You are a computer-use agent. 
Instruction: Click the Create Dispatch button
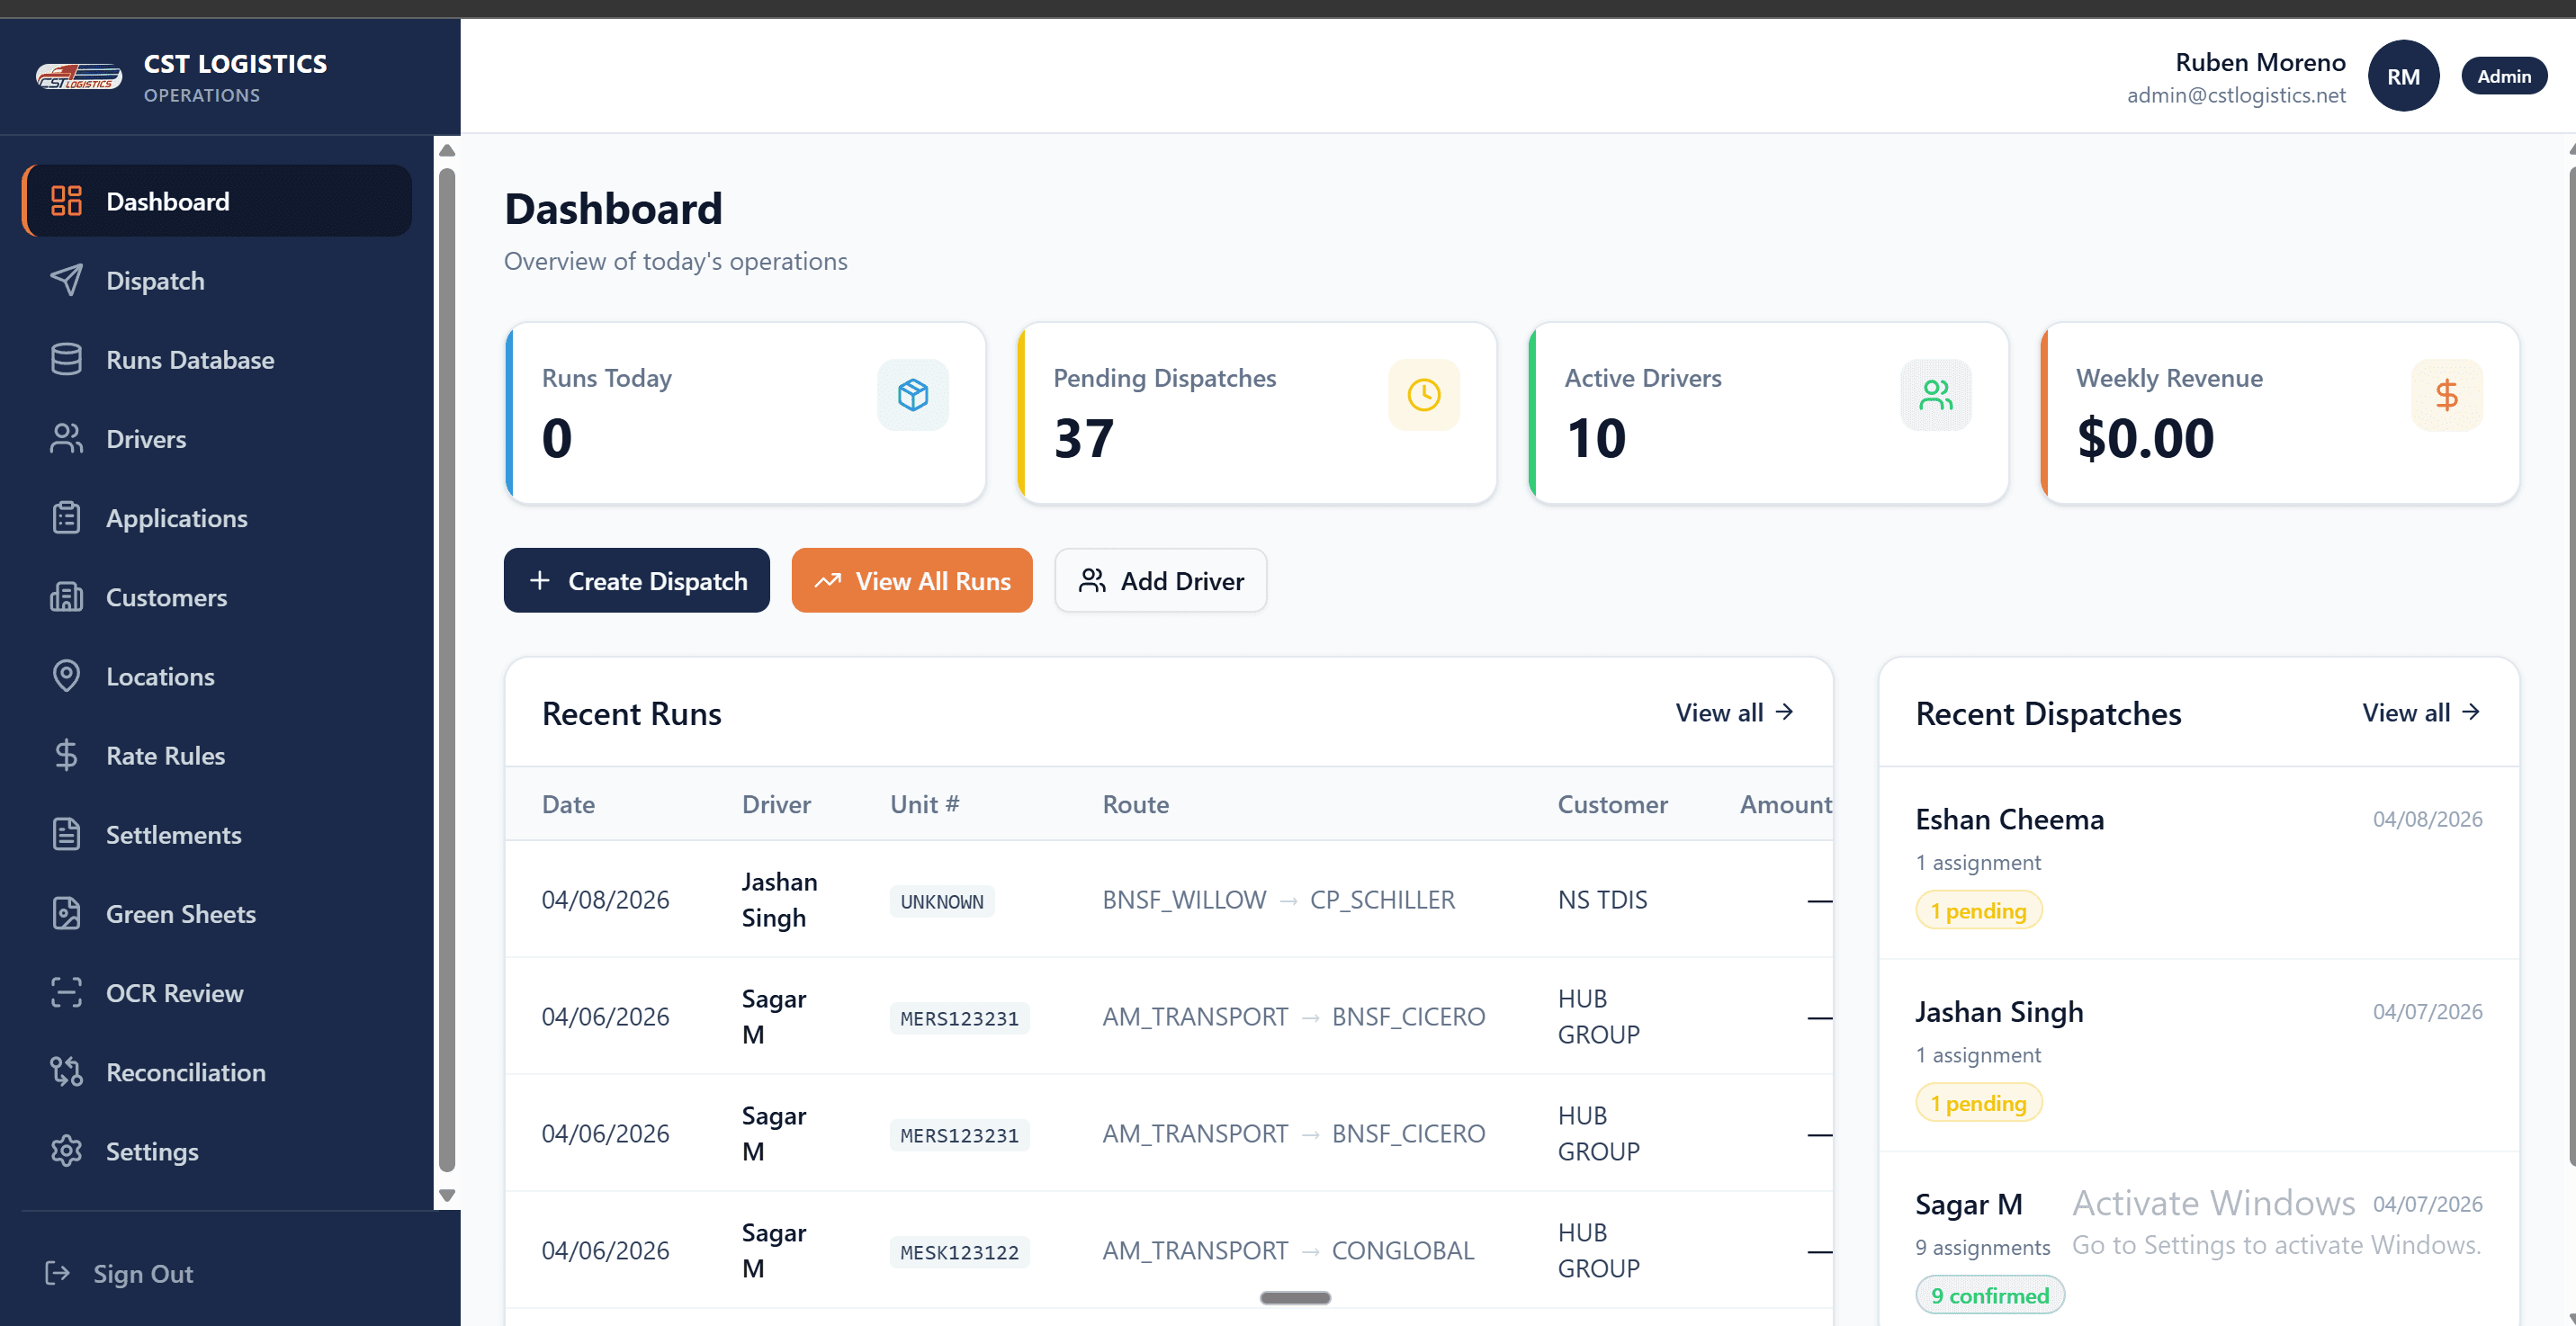(x=637, y=580)
